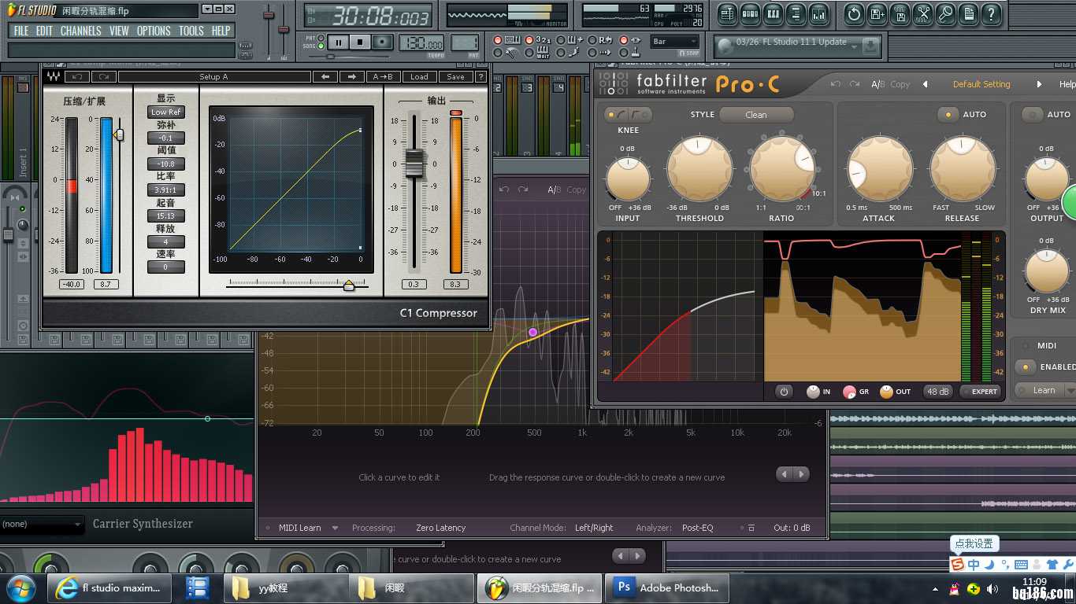Open the Setup A preset field in C1

point(213,77)
